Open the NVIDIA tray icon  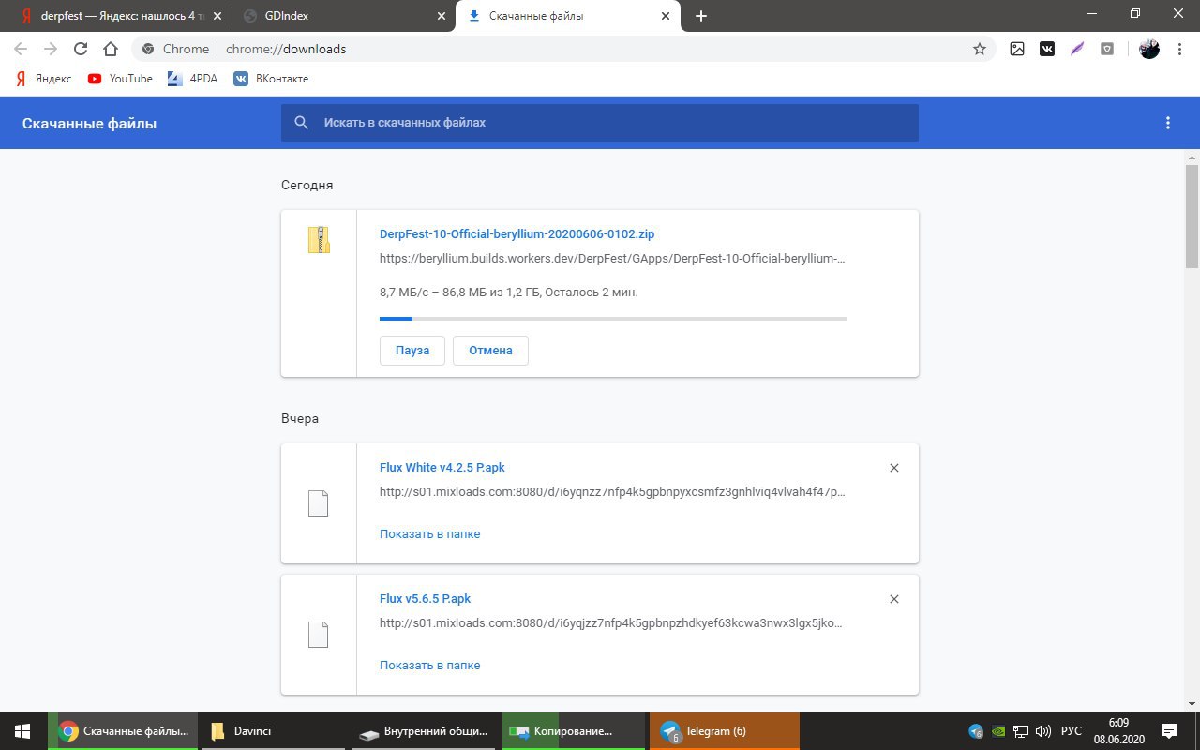click(998, 731)
